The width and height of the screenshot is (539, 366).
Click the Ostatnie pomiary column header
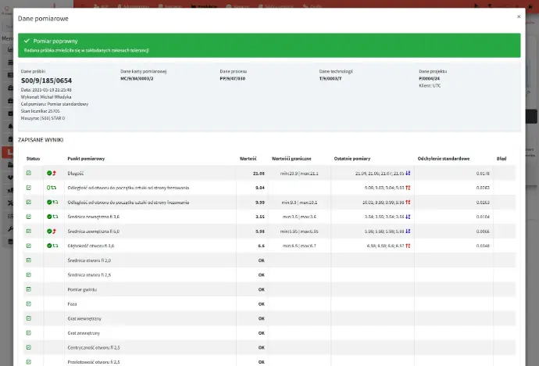click(352, 159)
